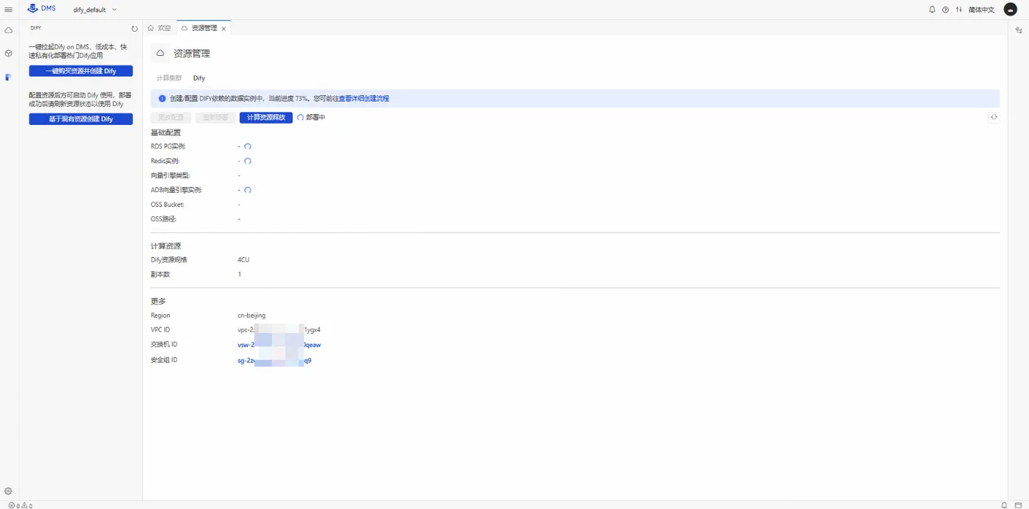The image size is (1029, 509).
Task: Expand the dify_default workspace dropdown
Action: tap(95, 10)
